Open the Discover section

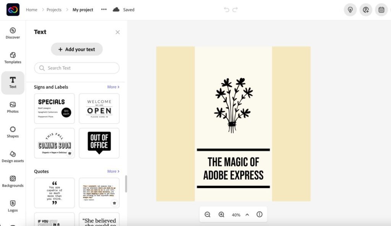(x=13, y=33)
